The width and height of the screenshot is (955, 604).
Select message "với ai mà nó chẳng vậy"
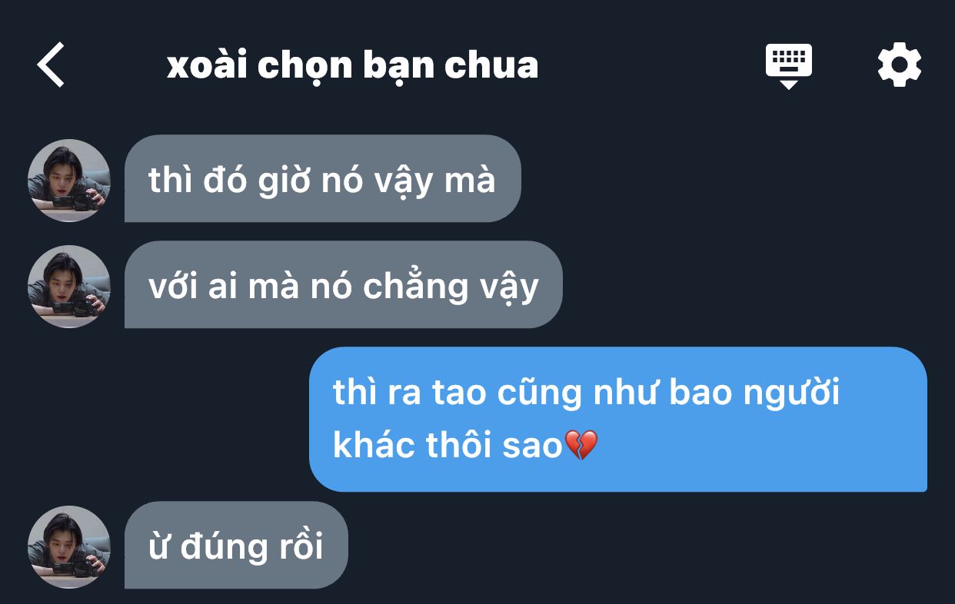click(x=344, y=285)
